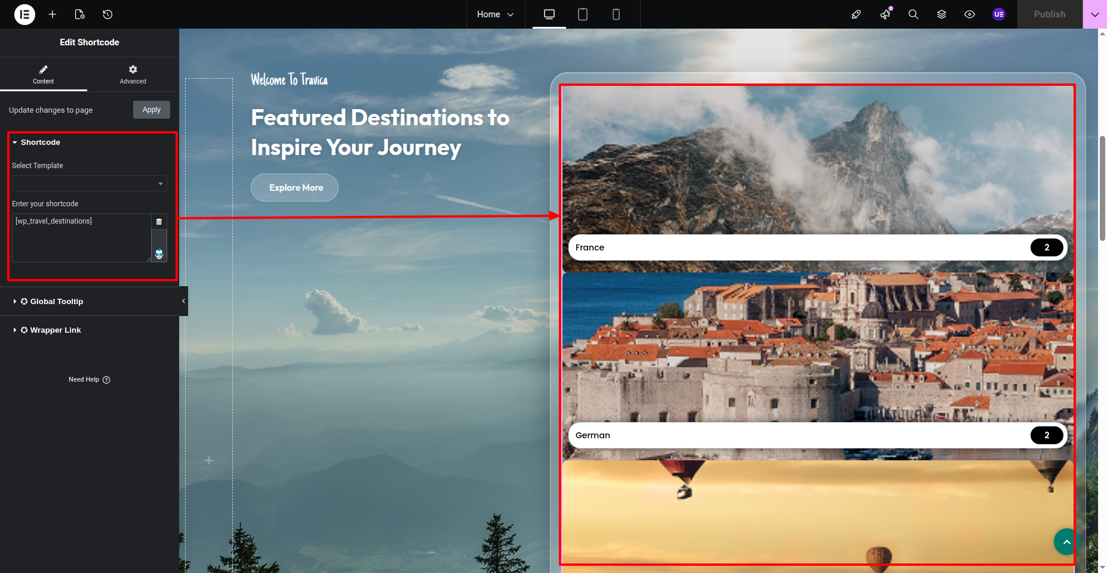
Task: Click the Add Element plus icon
Action: click(x=53, y=14)
